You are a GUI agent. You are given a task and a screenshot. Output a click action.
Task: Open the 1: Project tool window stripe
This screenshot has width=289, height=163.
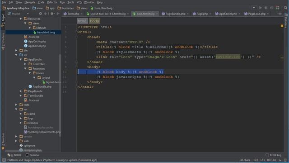pyautogui.click(x=3, y=20)
